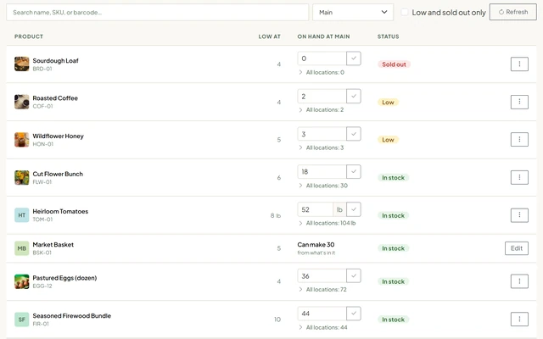Viewport: 543px width, 339px height.
Task: Open the Main location dropdown
Action: 353,12
